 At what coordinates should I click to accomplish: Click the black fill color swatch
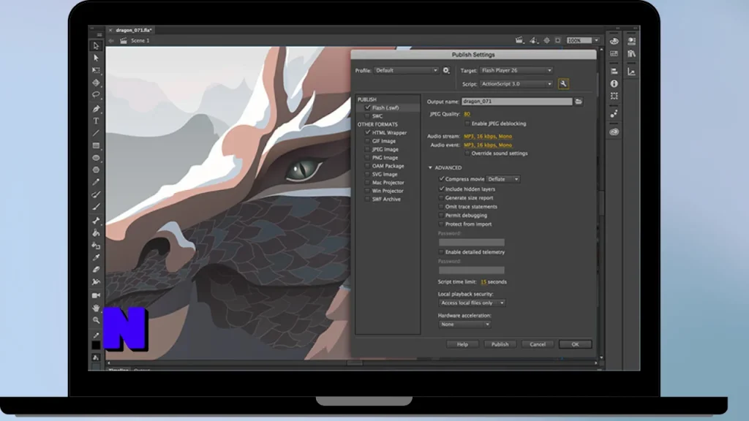[96, 345]
